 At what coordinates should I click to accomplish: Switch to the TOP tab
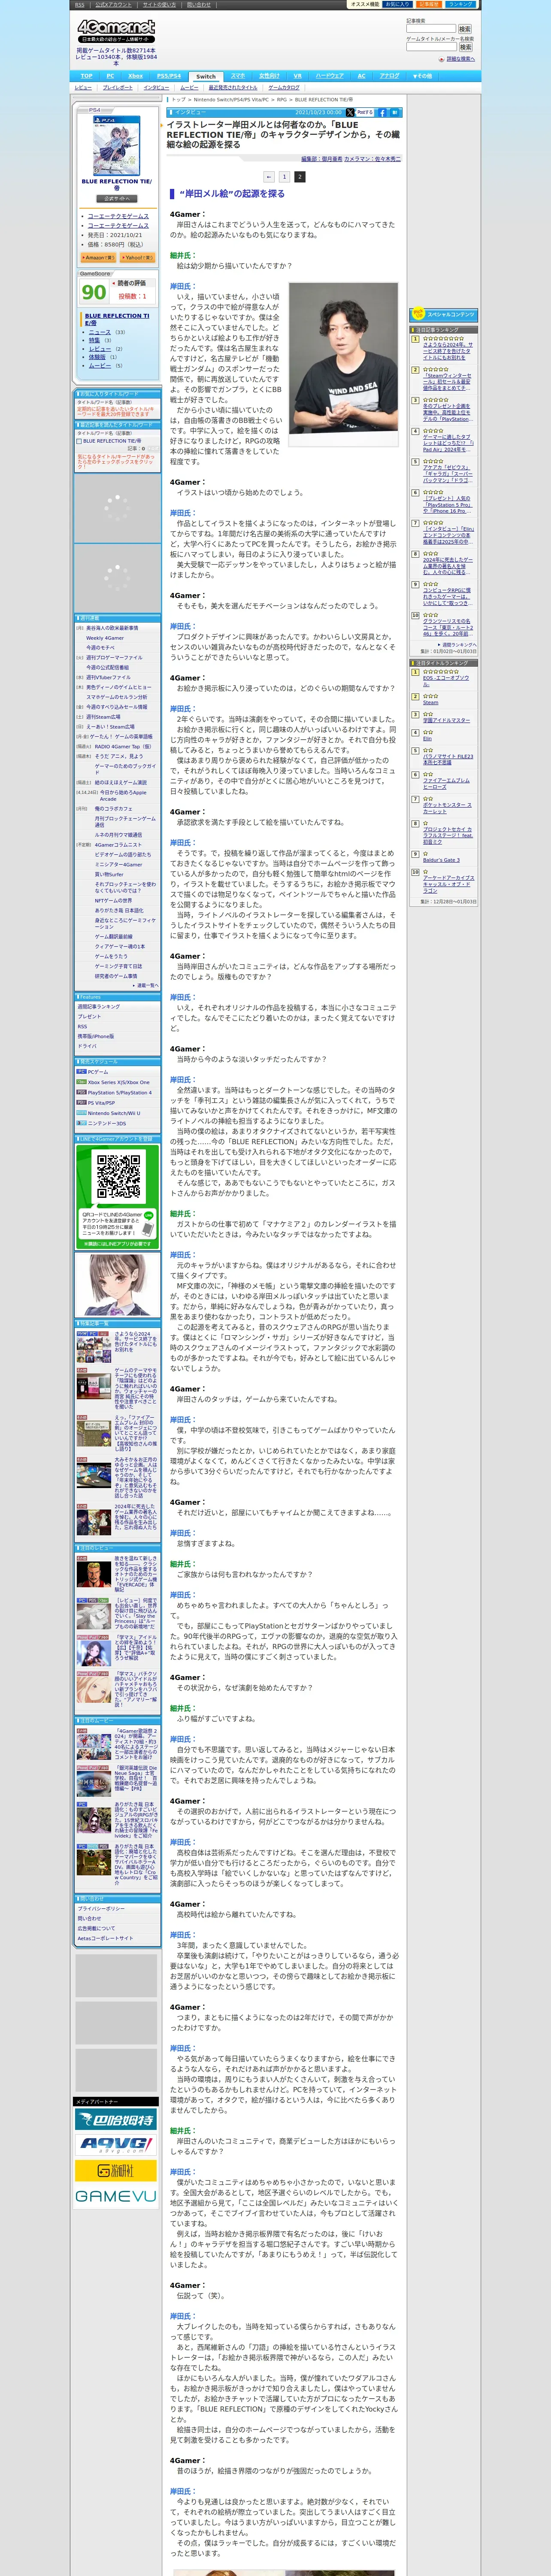87,76
